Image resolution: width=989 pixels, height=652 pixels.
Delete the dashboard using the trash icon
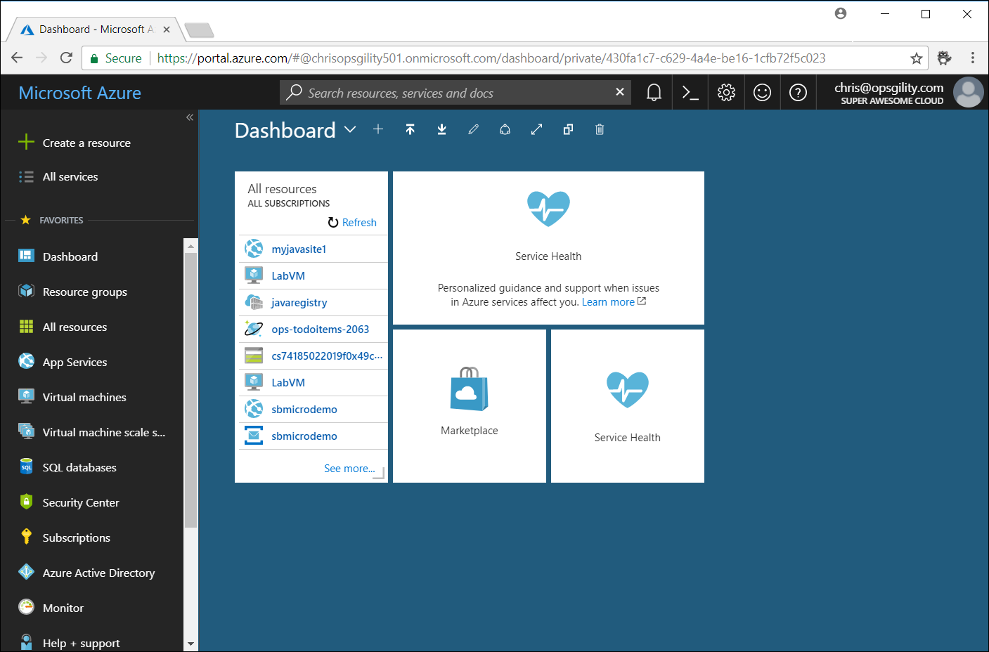(600, 129)
